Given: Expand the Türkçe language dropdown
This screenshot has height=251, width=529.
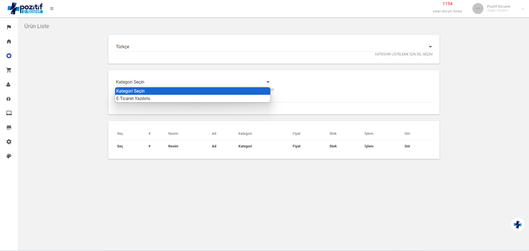Looking at the screenshot, I should point(274,47).
